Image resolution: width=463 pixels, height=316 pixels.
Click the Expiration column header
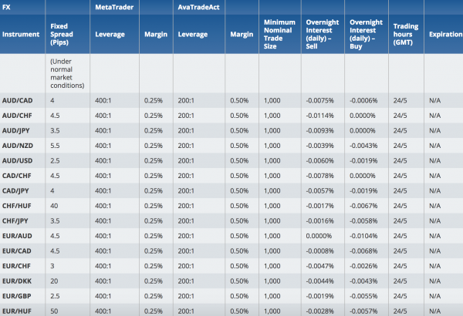(445, 34)
